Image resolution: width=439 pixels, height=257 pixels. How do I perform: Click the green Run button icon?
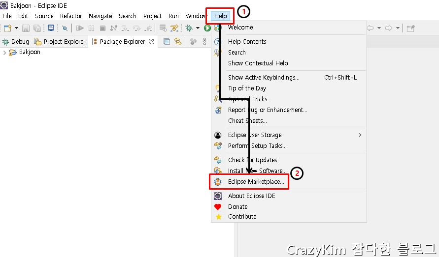coord(207,28)
